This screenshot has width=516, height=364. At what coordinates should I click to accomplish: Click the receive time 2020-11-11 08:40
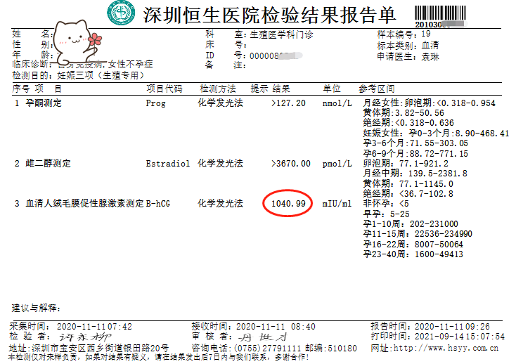[x=276, y=327]
